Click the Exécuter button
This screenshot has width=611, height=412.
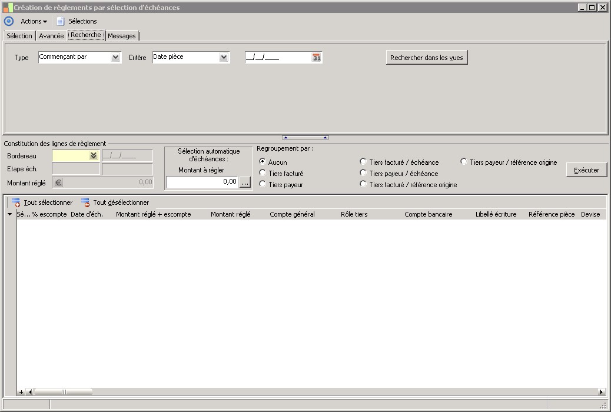tap(586, 170)
